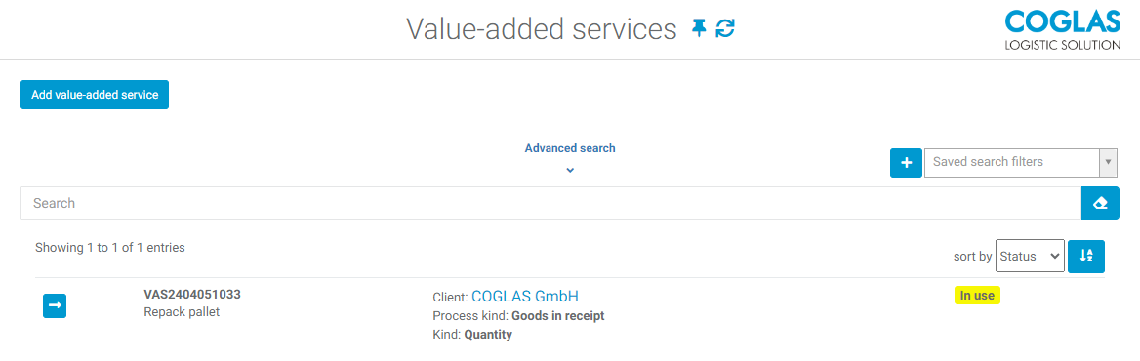This screenshot has width=1140, height=361.
Task: Clear search with the eraser icon
Action: pyautogui.click(x=1100, y=203)
